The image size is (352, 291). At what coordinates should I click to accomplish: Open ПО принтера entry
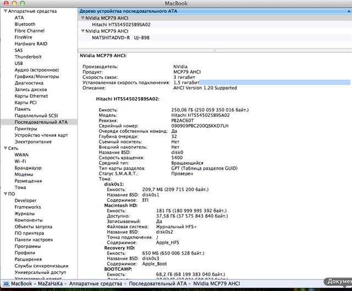pos(29,233)
